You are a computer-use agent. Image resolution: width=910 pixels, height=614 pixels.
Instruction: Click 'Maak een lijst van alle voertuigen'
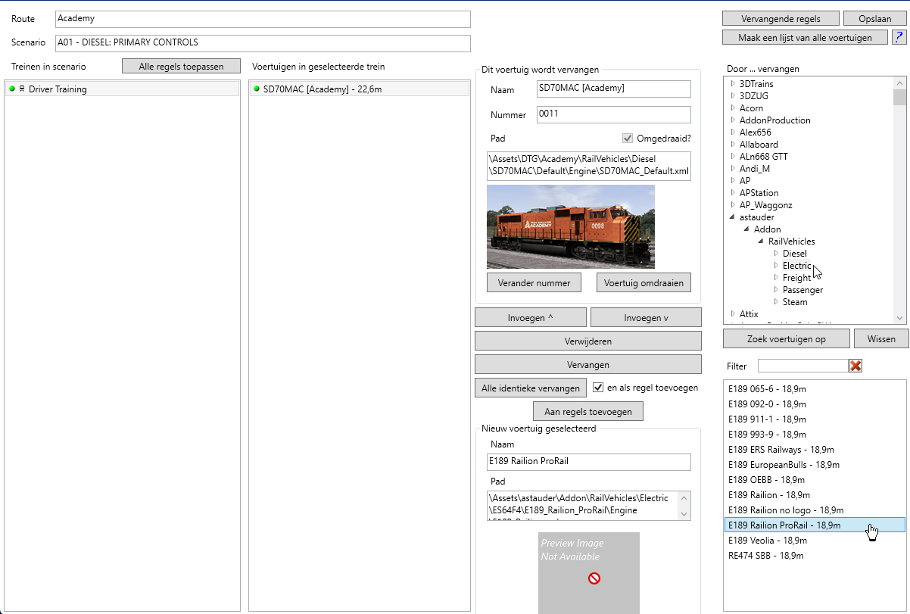[x=806, y=37]
